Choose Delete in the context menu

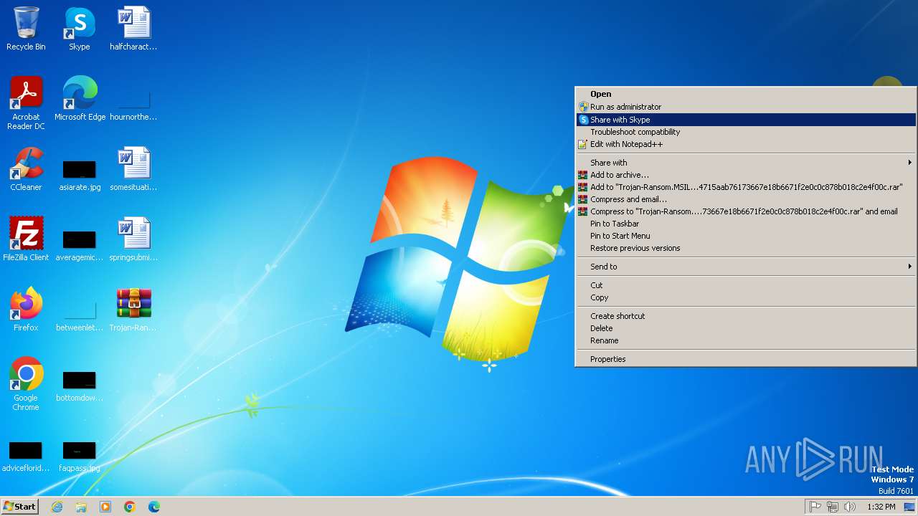pos(746,328)
